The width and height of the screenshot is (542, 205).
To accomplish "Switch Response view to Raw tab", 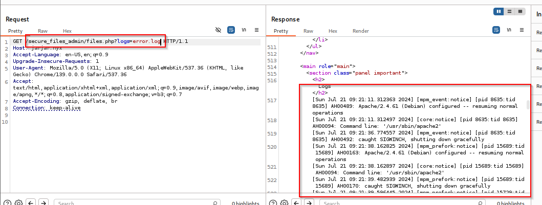I will 308,31.
